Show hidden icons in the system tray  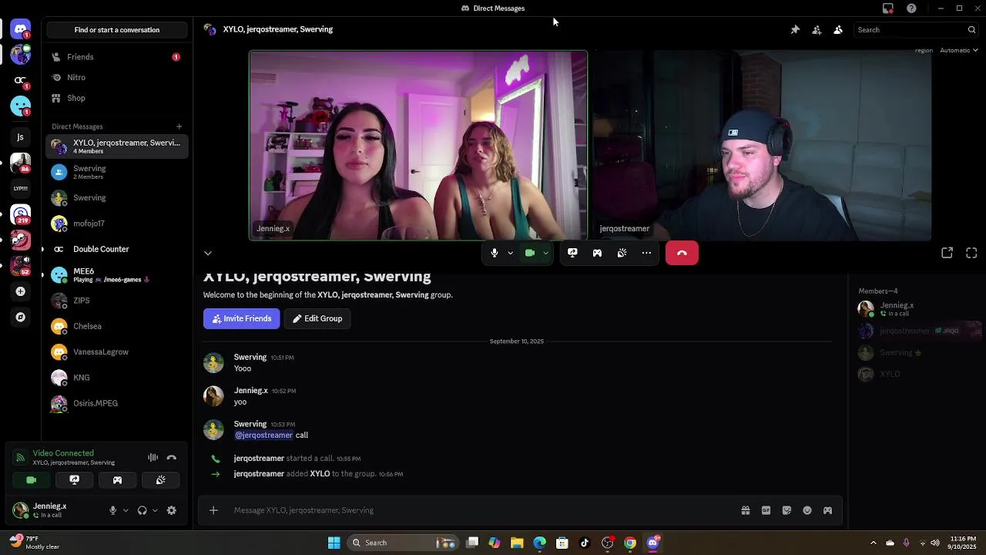873,543
